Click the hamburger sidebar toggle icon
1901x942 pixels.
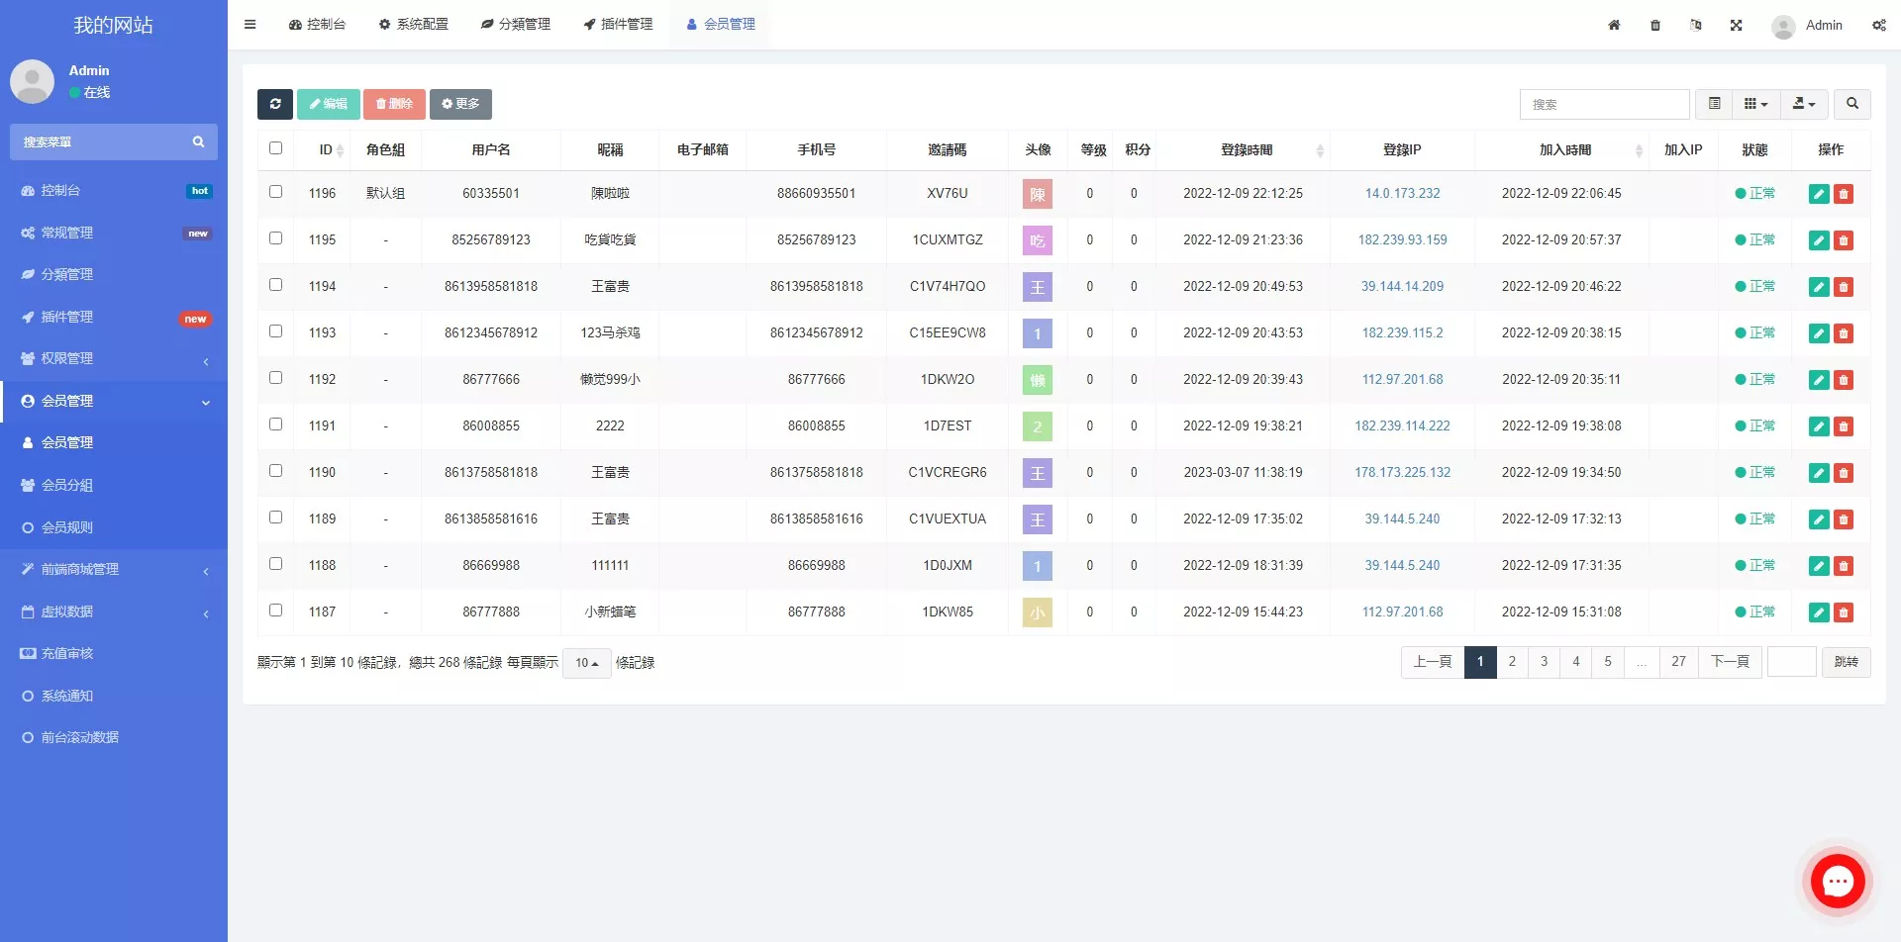click(250, 25)
